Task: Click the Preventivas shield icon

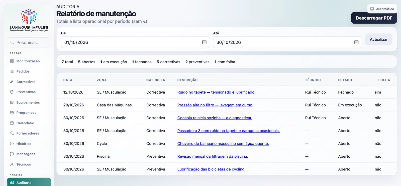Action: pos(12,92)
